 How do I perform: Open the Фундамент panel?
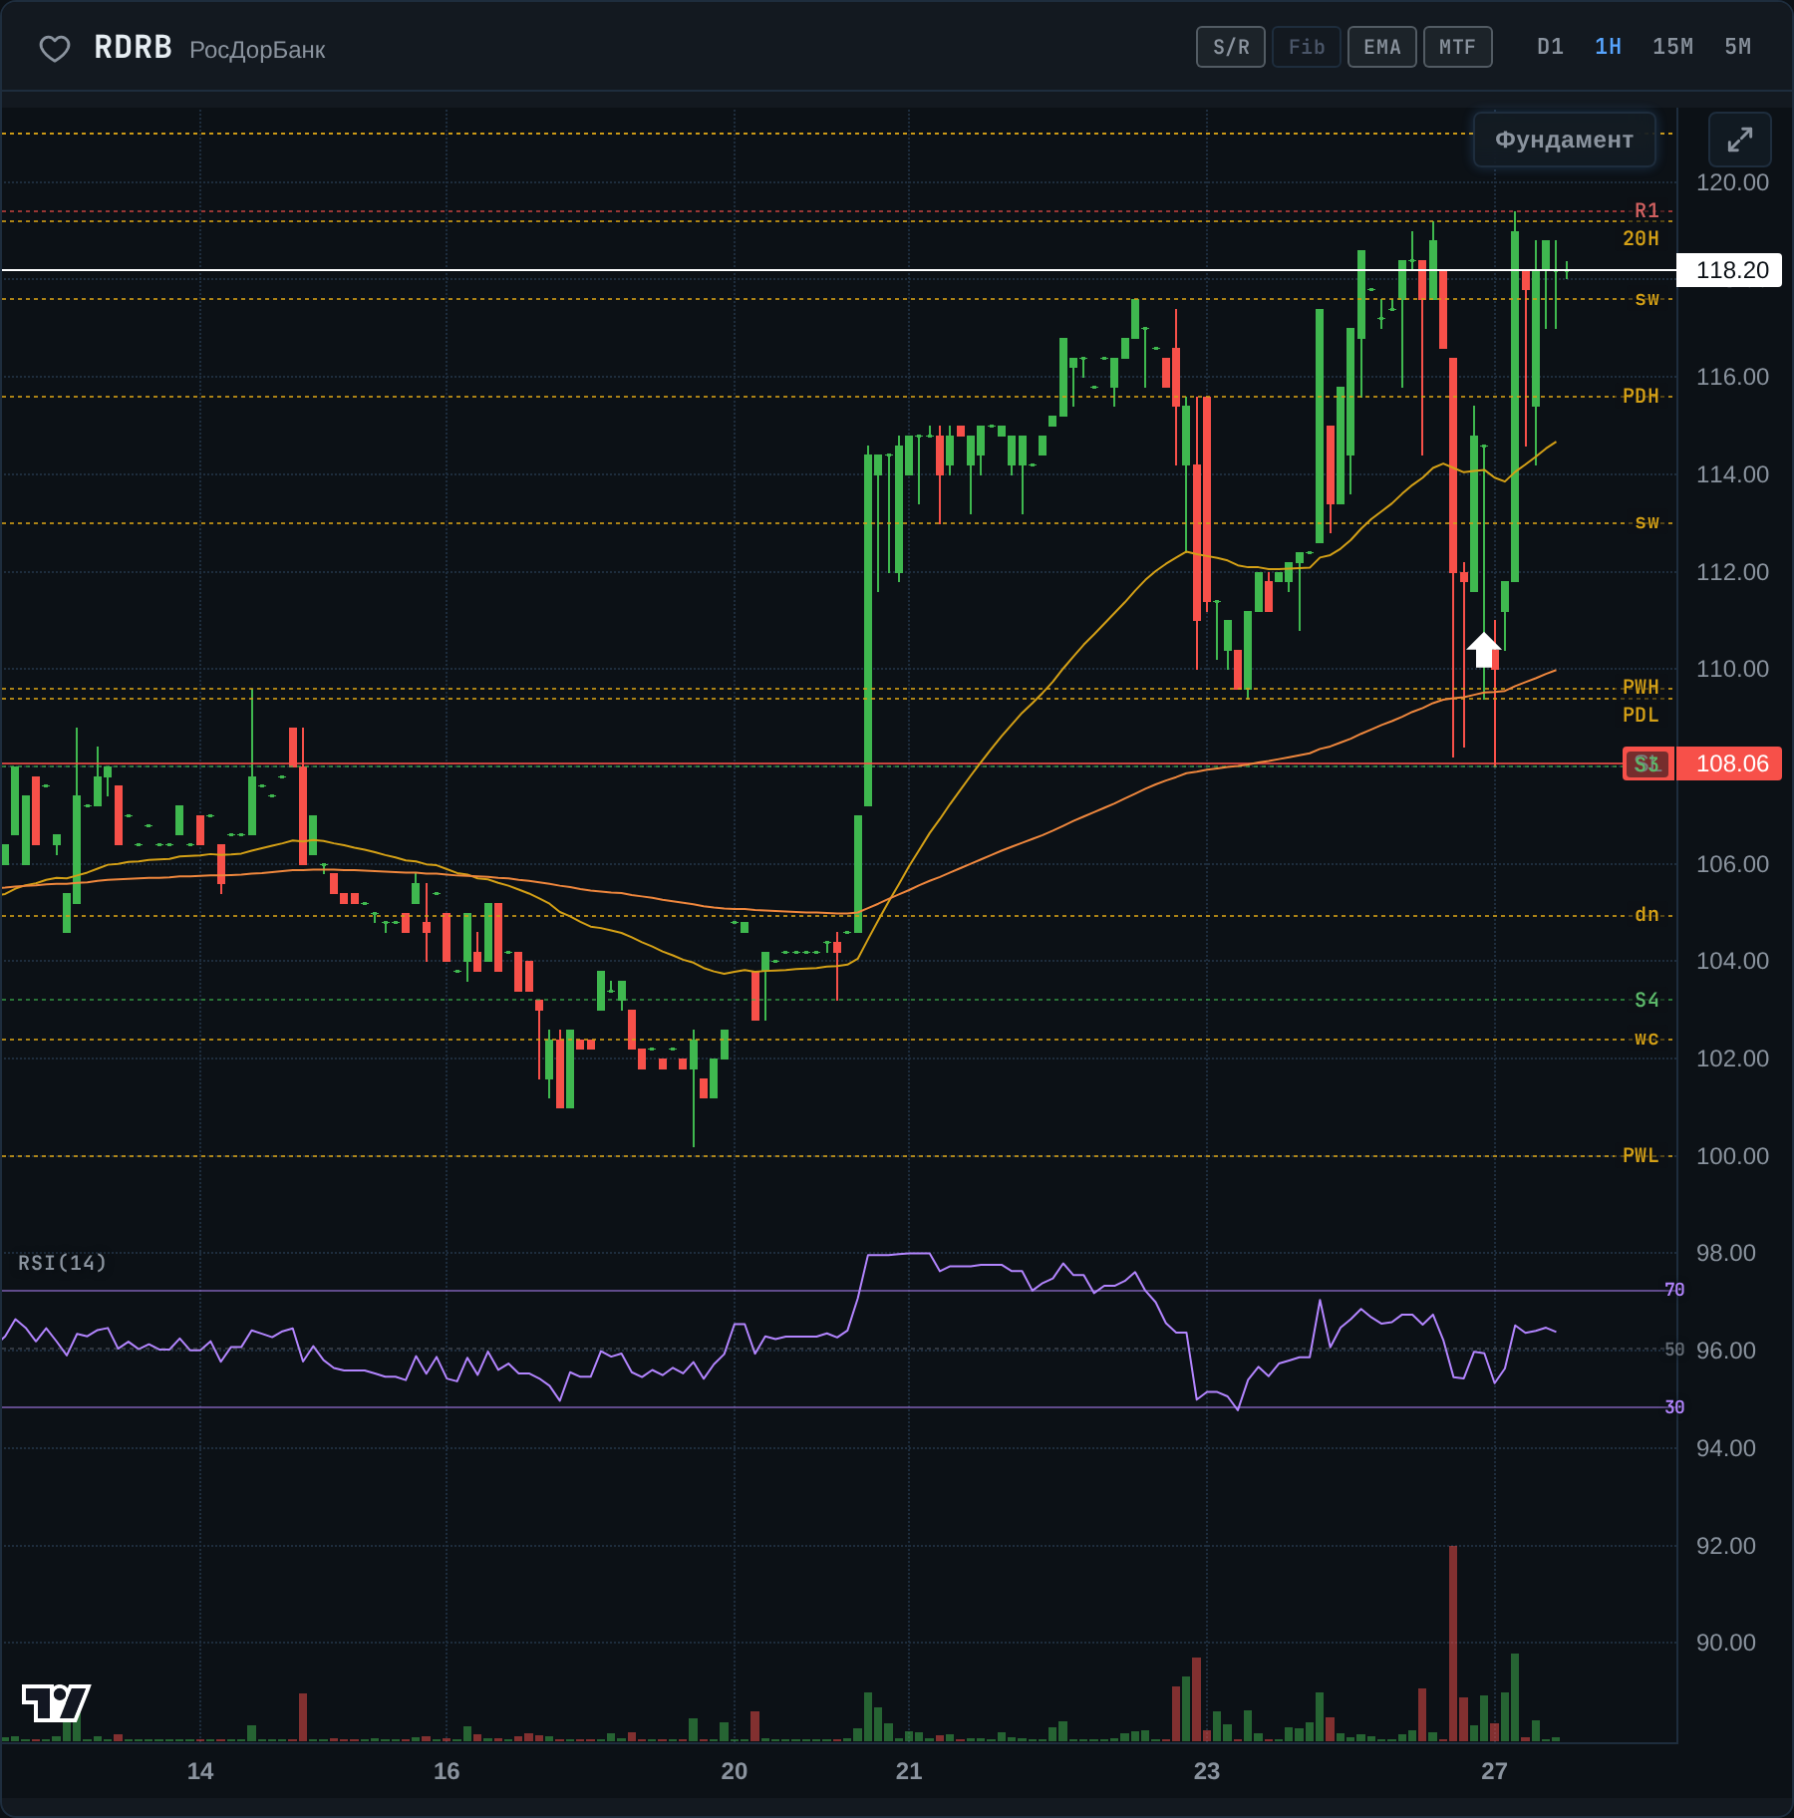pos(1564,140)
